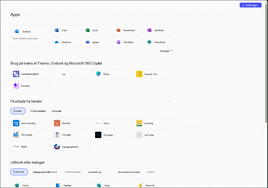This screenshot has height=188, width=268.
Task: Open the Forms app icon
Action: [17, 185]
